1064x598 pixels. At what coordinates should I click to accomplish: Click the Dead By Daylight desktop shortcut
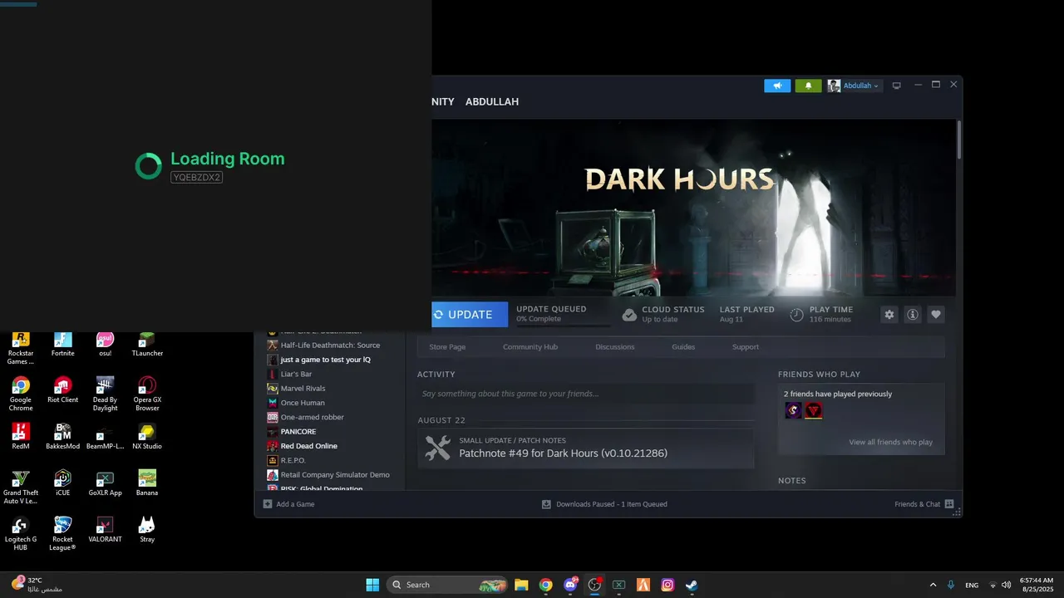pos(105,394)
